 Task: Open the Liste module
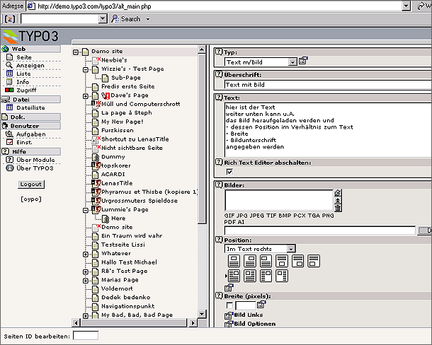click(23, 74)
